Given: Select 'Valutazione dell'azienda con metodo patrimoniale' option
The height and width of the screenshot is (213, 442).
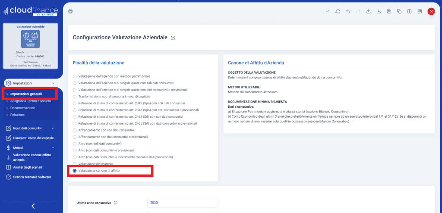Looking at the screenshot, I should point(75,76).
